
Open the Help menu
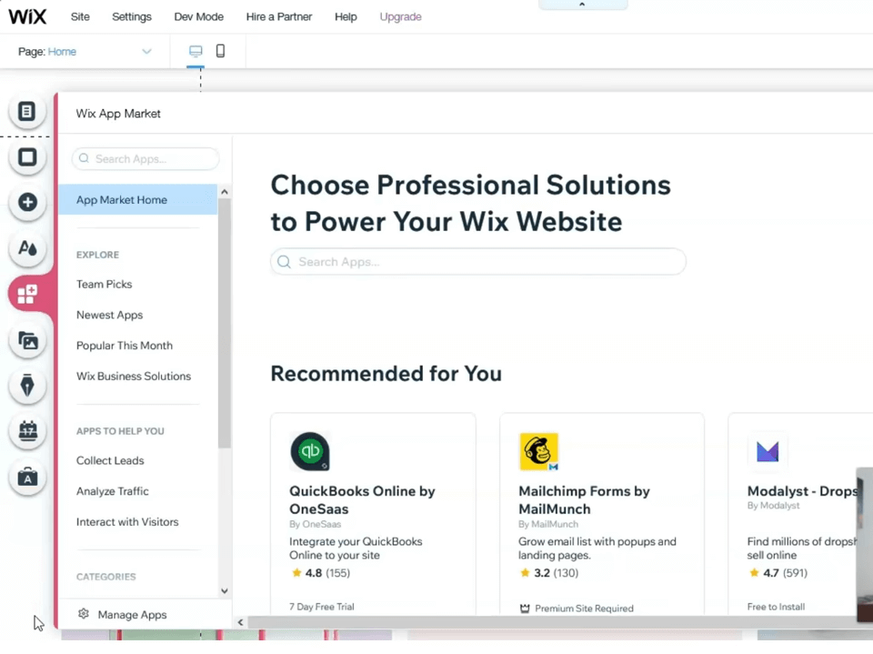coord(346,16)
